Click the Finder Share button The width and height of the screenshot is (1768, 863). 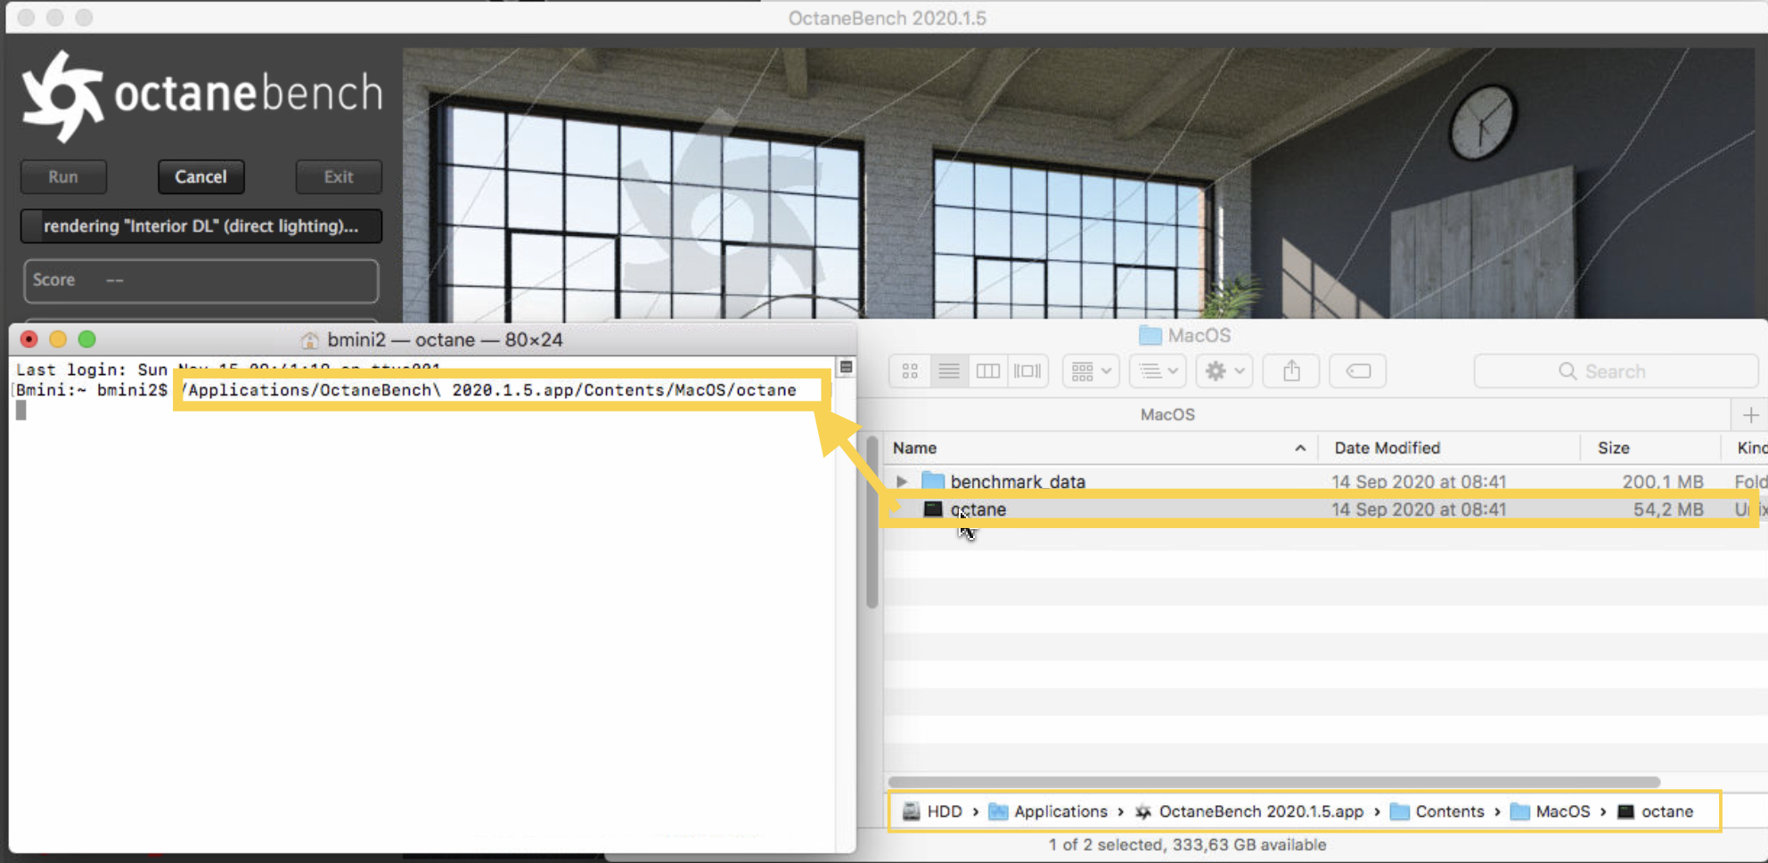tap(1291, 371)
